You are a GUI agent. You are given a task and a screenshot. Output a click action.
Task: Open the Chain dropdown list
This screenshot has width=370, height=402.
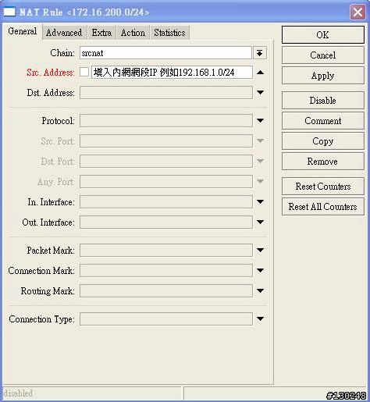coord(260,53)
